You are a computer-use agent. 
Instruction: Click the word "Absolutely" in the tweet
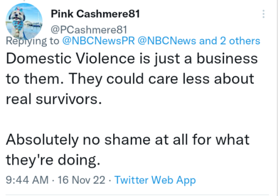tap(42, 140)
